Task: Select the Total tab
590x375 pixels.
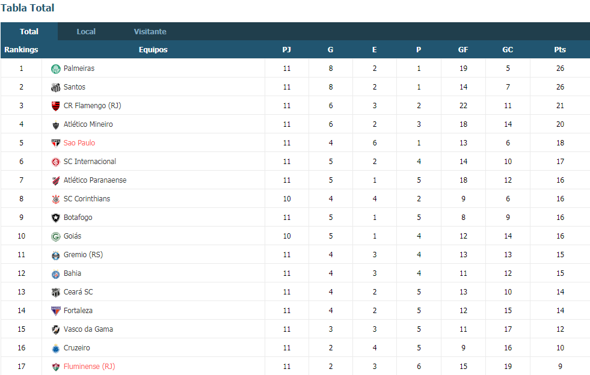Action: 29,32
